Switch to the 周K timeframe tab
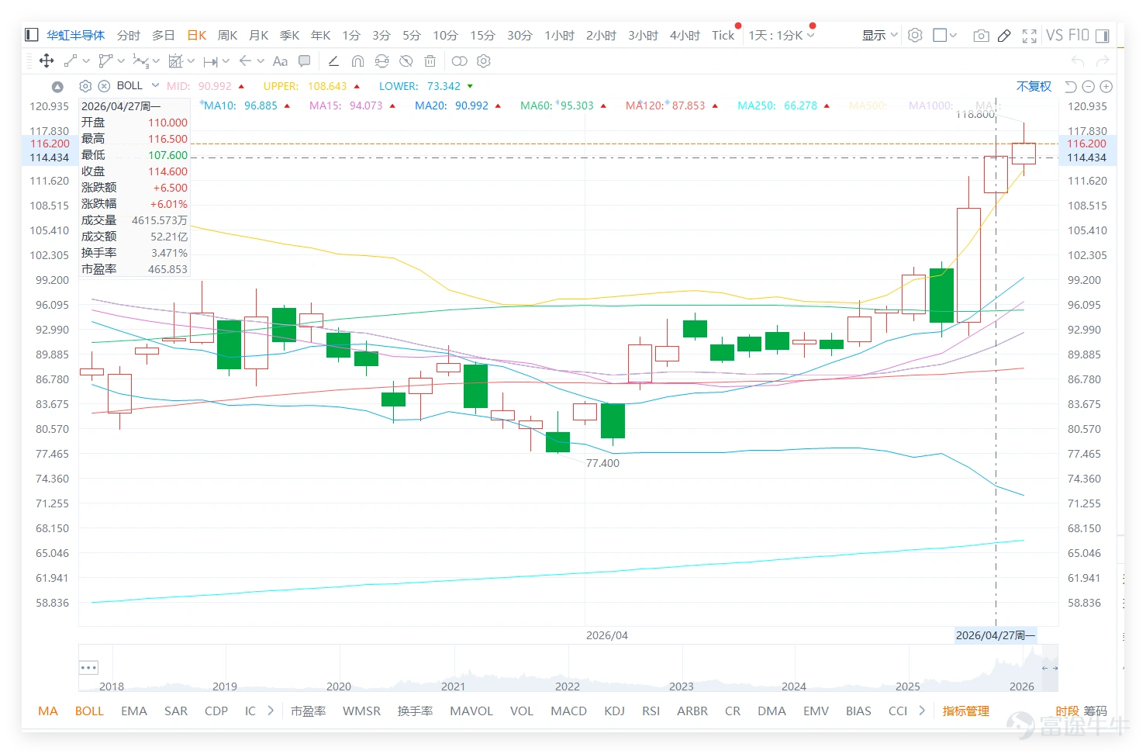This screenshot has height=754, width=1146. [227, 35]
